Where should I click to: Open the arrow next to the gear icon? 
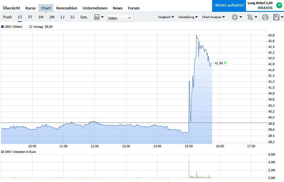tap(241, 17)
